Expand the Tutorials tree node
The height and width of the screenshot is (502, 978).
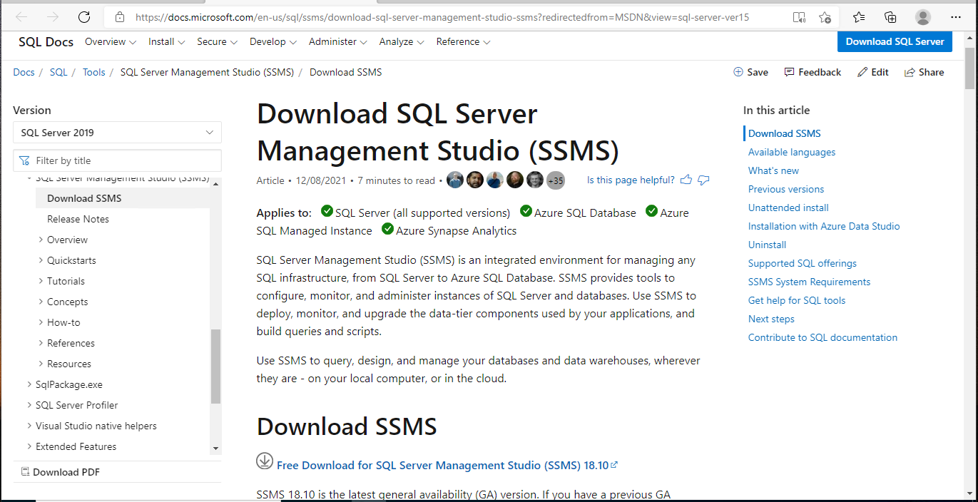pyautogui.click(x=41, y=281)
